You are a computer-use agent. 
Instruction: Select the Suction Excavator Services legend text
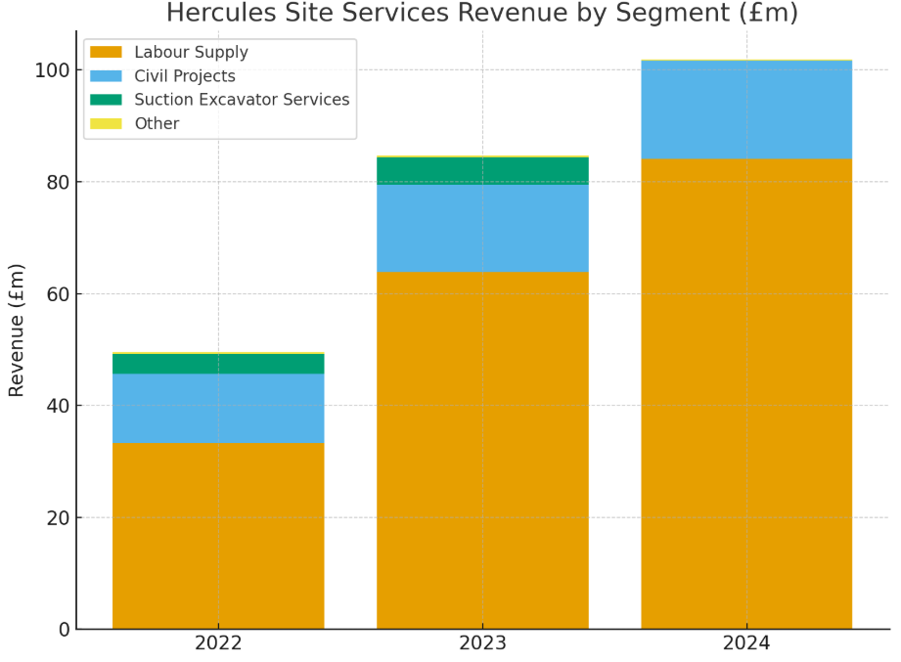(x=242, y=100)
